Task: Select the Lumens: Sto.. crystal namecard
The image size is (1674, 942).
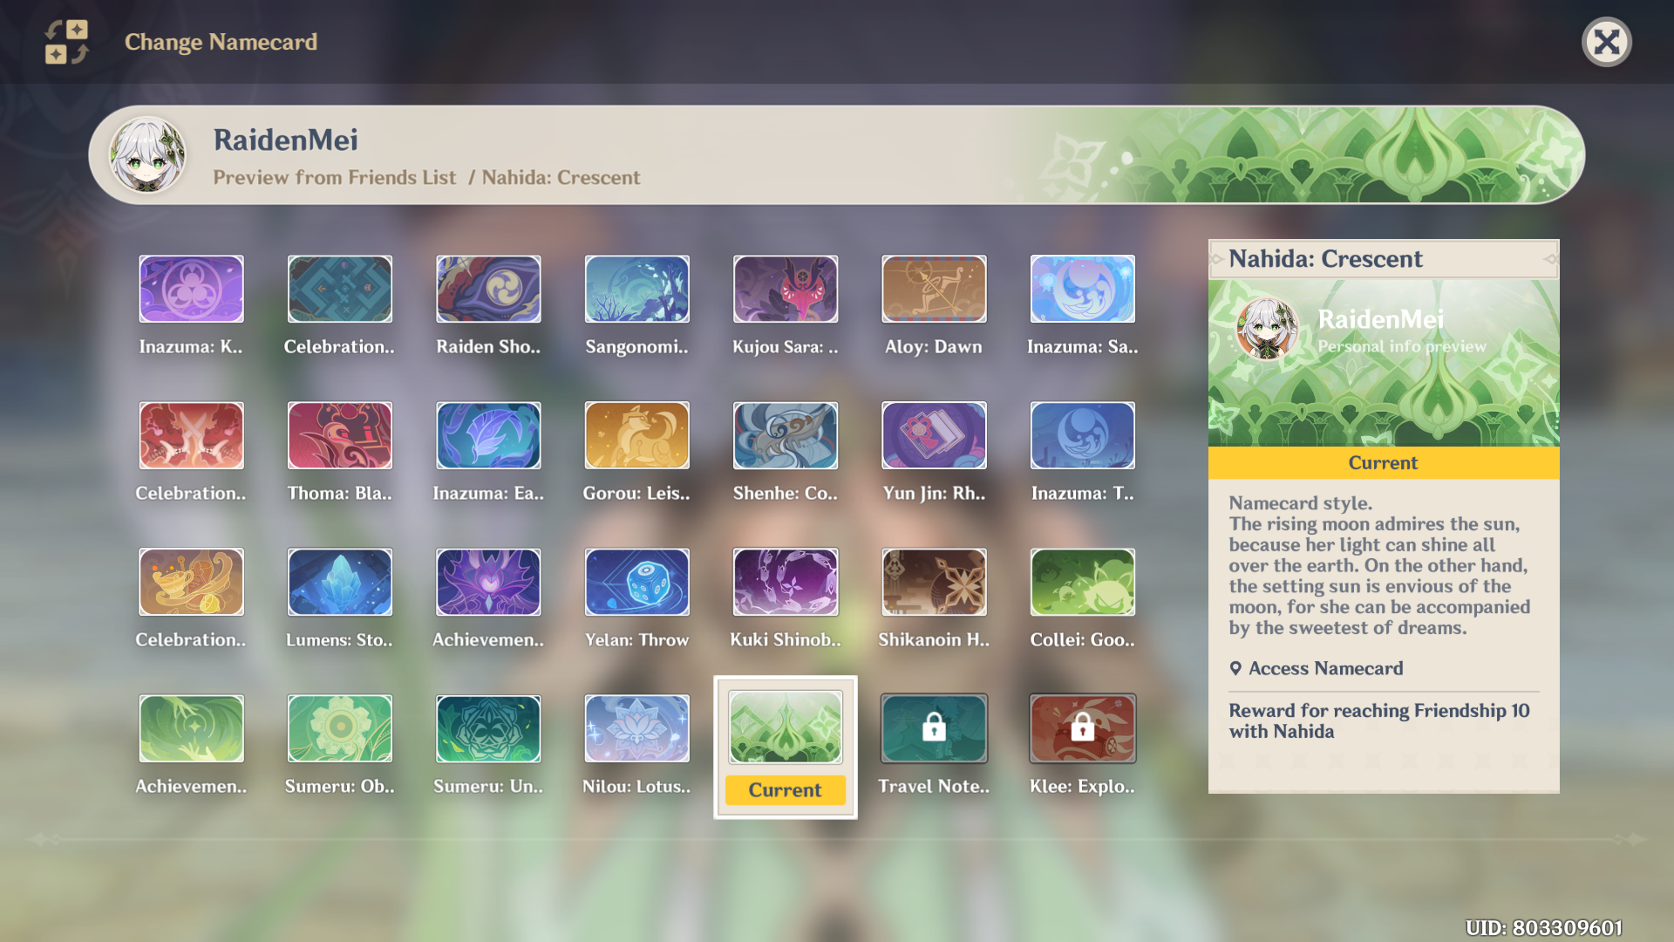Action: pos(340,582)
